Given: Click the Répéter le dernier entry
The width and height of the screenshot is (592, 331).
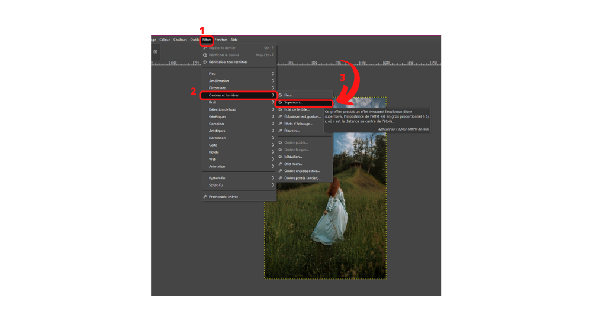Looking at the screenshot, I should point(239,48).
